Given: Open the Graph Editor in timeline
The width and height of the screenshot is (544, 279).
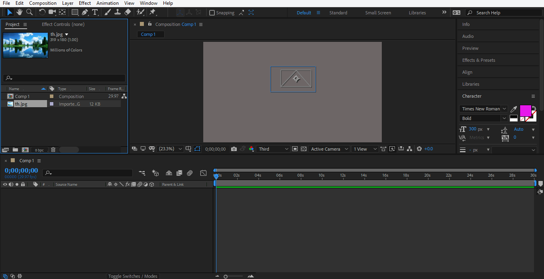Looking at the screenshot, I should tap(203, 173).
